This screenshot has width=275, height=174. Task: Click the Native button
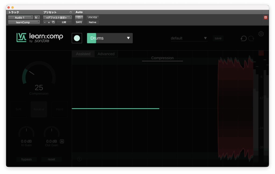[92, 22]
